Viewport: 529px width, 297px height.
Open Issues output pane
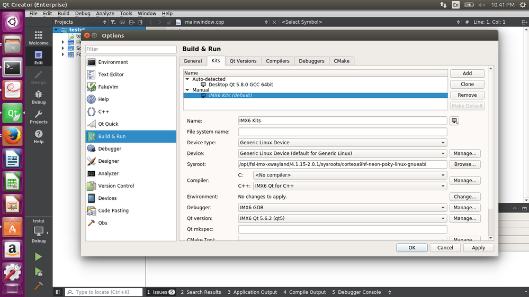coord(161,292)
